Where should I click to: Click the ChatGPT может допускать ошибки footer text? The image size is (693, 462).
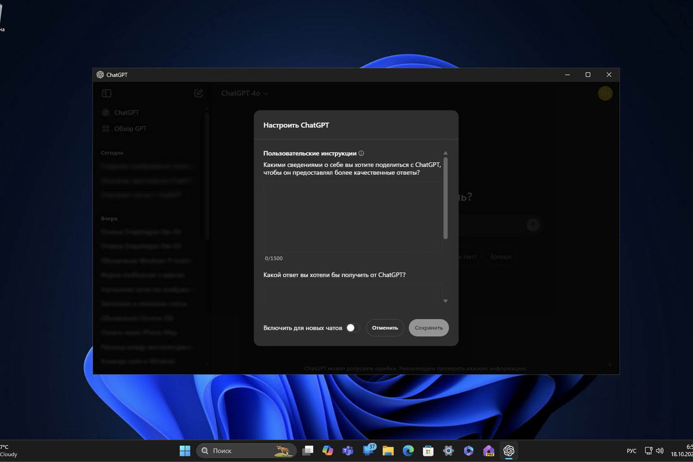coord(415,368)
